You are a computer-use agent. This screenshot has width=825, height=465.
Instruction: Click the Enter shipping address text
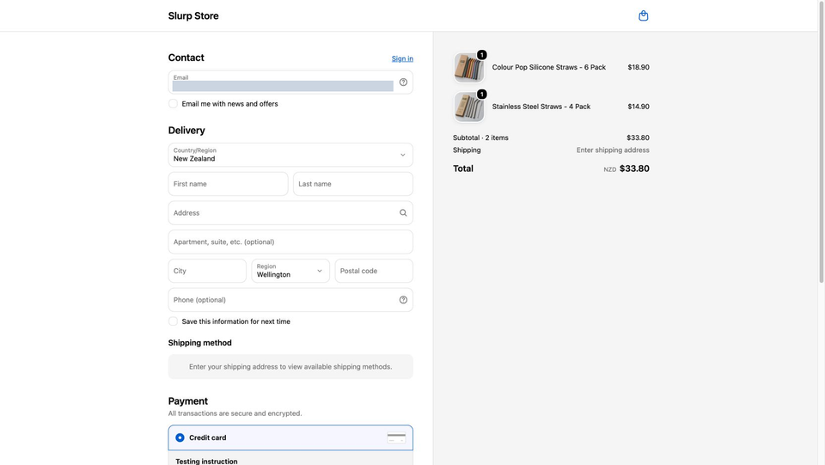coord(613,150)
